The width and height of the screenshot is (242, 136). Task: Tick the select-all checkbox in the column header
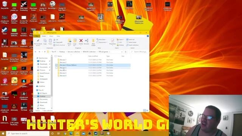[x=56, y=56]
